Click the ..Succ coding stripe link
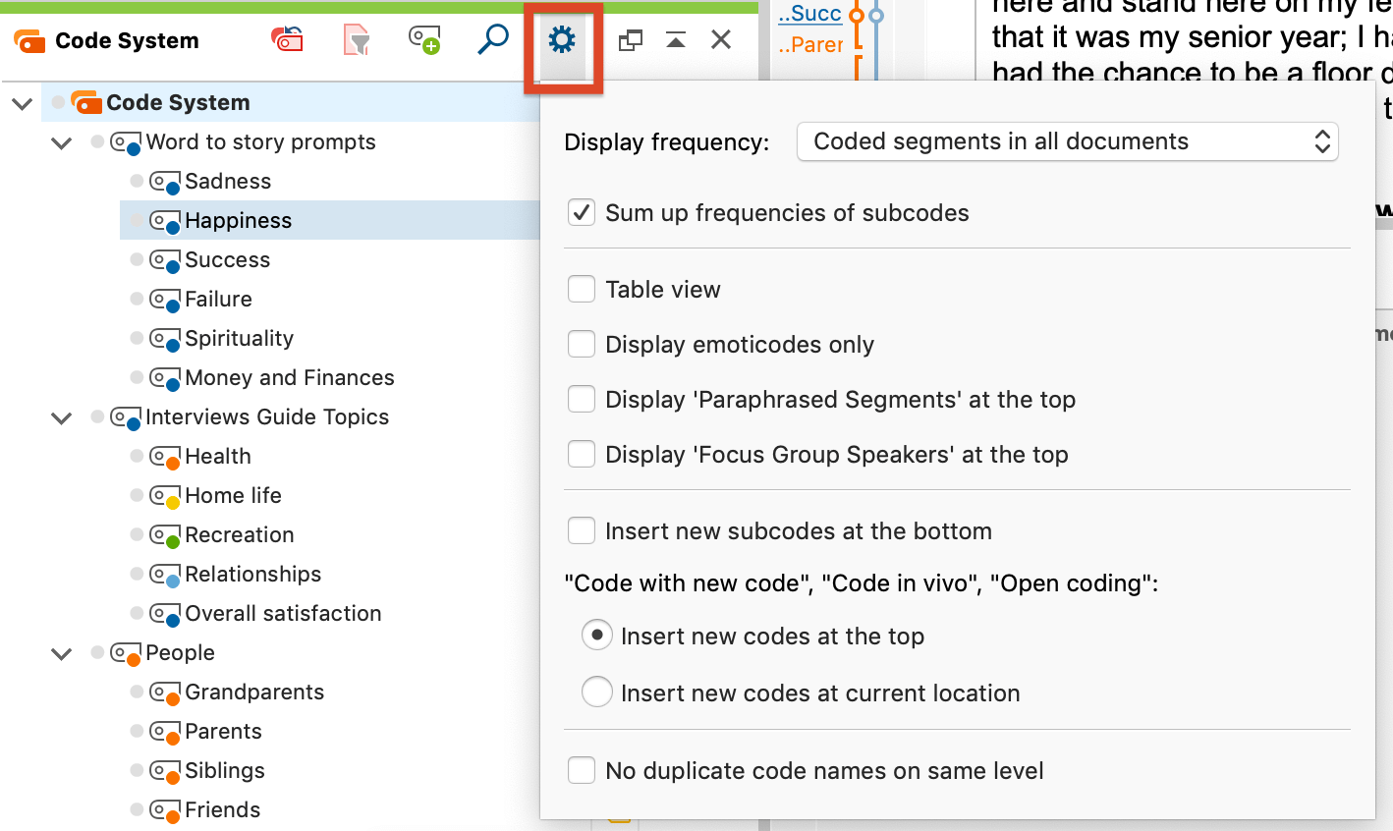 tap(809, 14)
